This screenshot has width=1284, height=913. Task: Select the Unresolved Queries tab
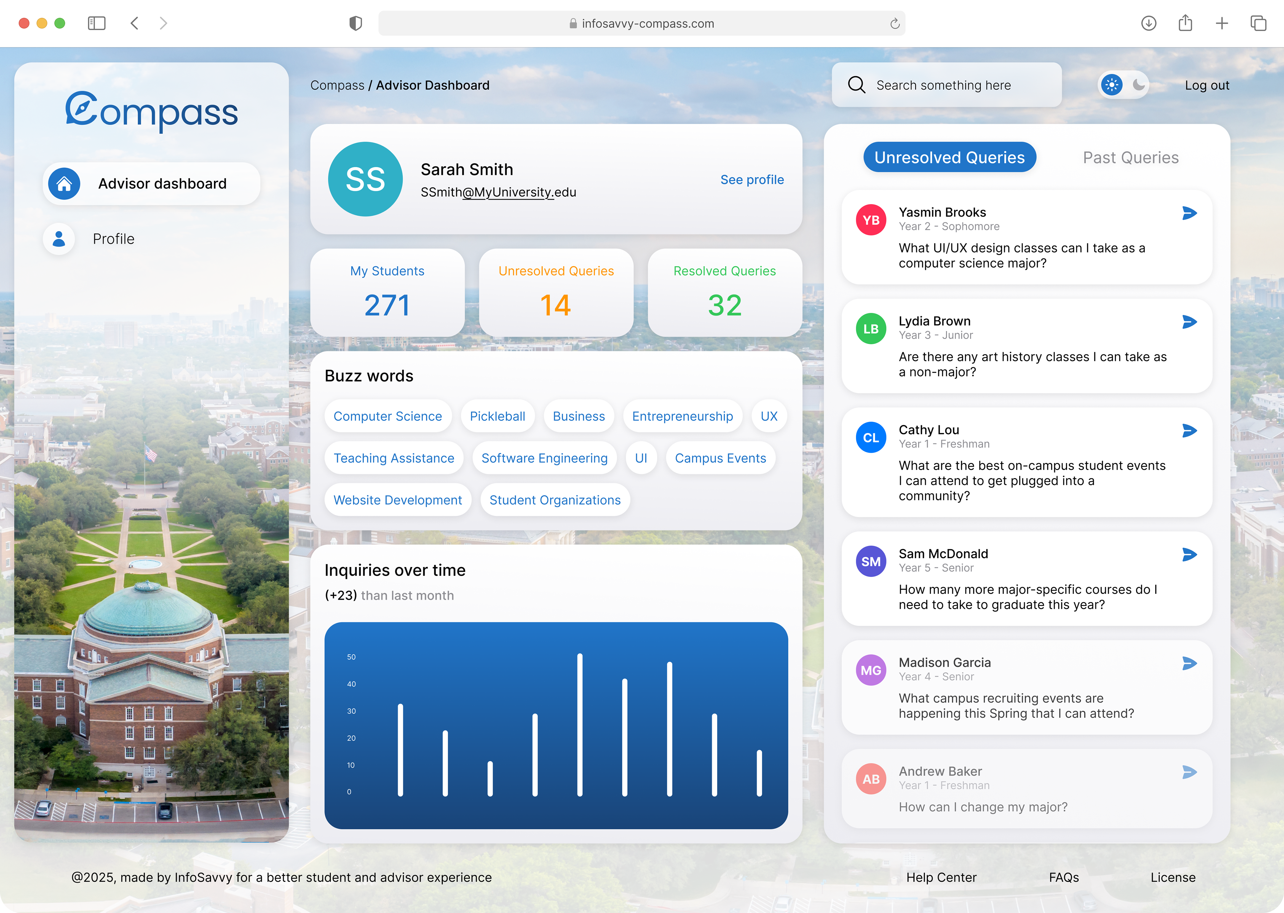[950, 157]
